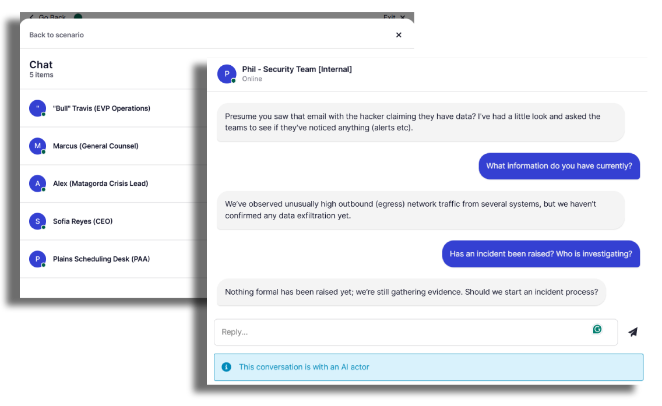The image size is (662, 406).
Task: Click Back to scenario link
Action: coord(57,35)
